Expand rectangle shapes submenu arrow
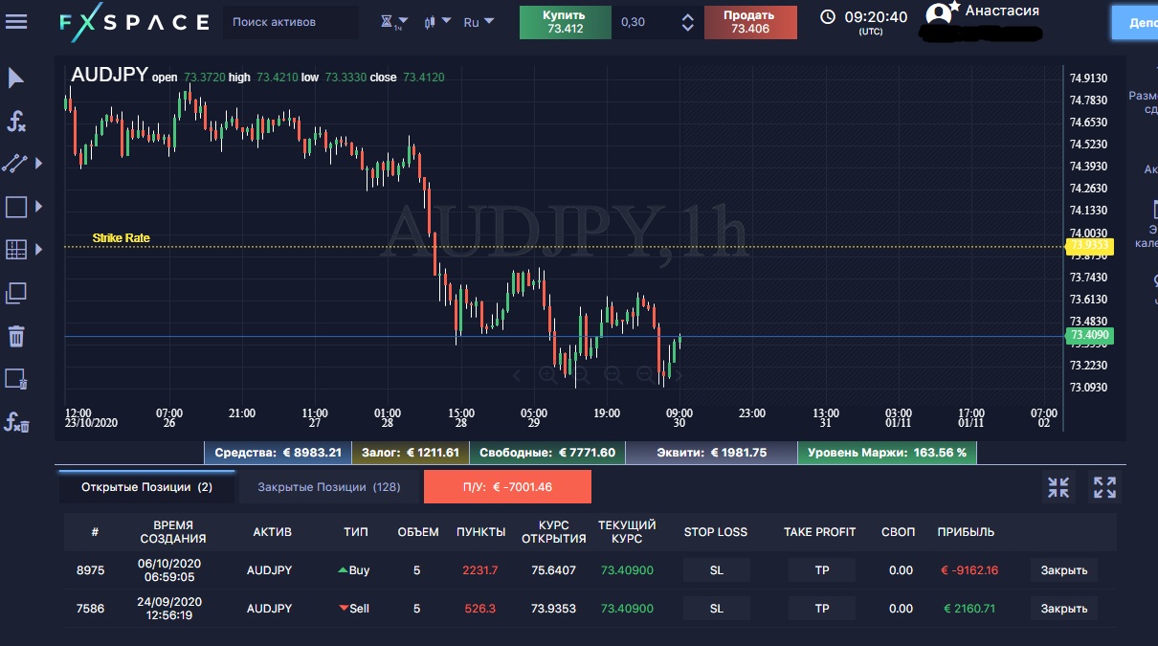Image resolution: width=1158 pixels, height=646 pixels. [39, 206]
